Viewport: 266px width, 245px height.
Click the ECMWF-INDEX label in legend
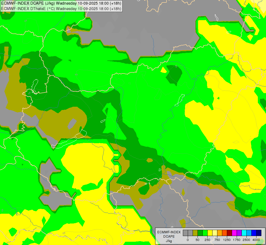coord(169,232)
